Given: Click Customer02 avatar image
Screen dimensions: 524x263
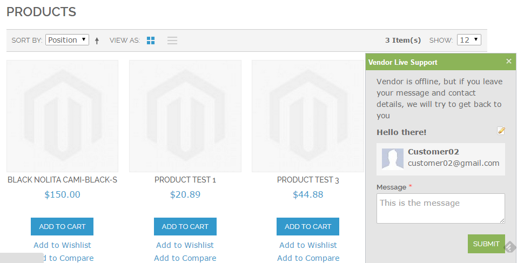Looking at the screenshot, I should tap(393, 159).
